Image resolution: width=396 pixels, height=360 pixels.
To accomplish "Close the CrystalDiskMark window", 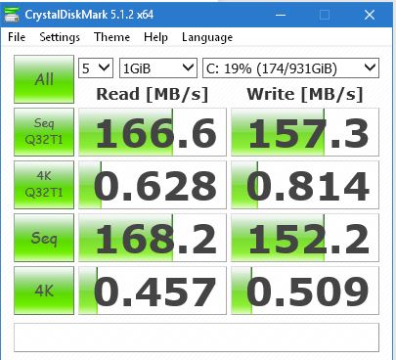I will [370, 15].
